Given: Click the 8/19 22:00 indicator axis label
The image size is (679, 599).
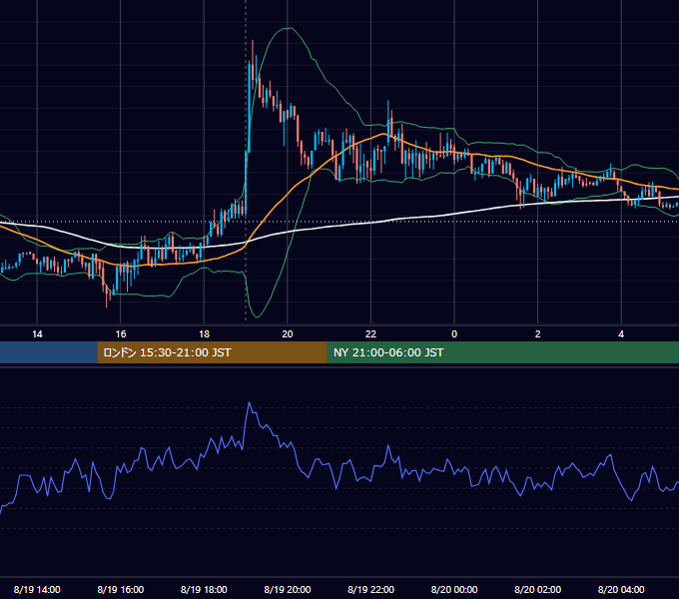Looking at the screenshot, I should pos(371,589).
